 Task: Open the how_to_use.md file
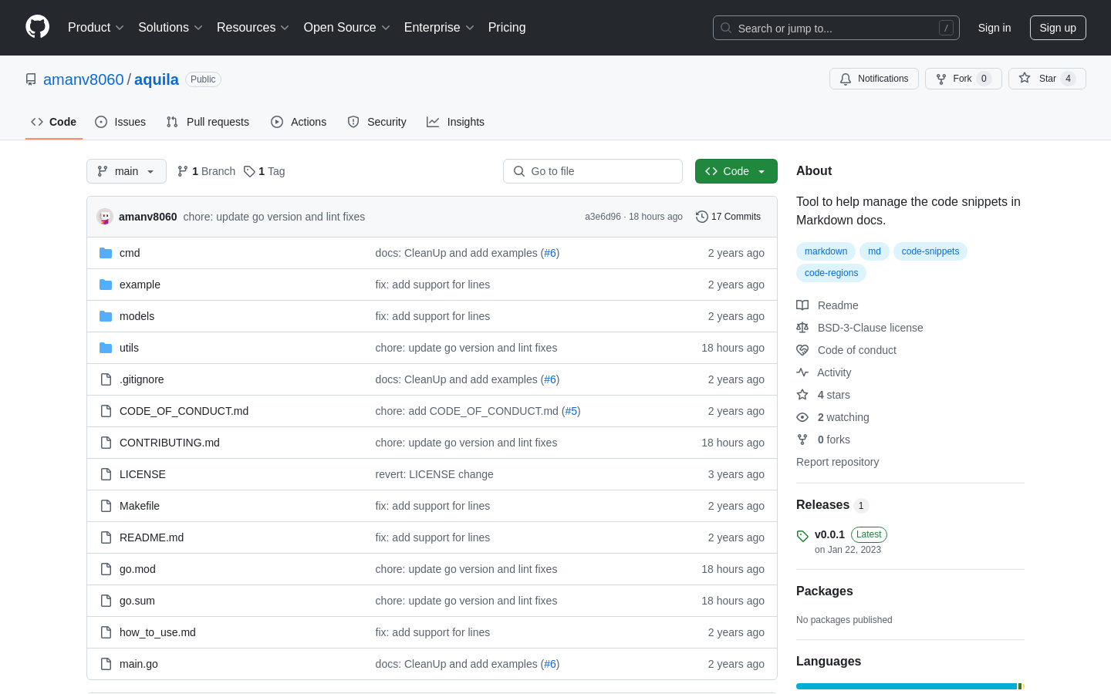coord(157,632)
